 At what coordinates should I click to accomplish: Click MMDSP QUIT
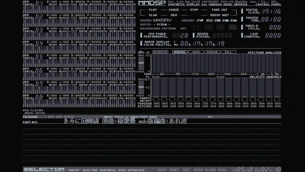220,15
